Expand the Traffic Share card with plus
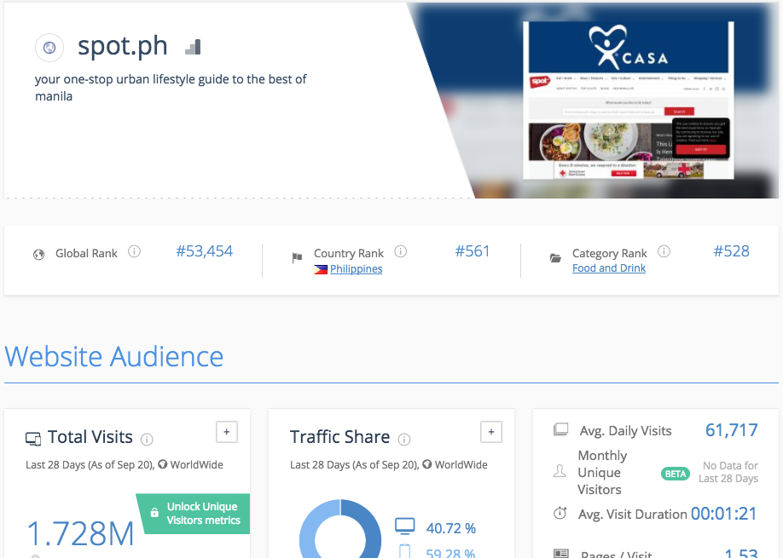The image size is (783, 558). point(491,432)
